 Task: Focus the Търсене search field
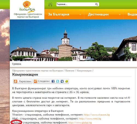point(76,4)
